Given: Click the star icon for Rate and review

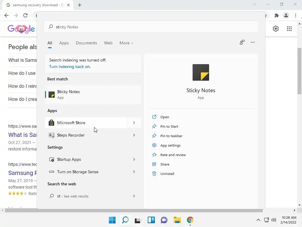Looking at the screenshot, I should (x=154, y=155).
